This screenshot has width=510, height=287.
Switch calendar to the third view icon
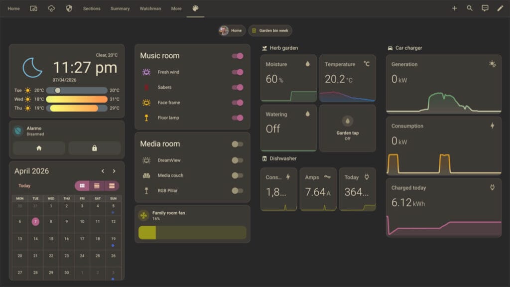pyautogui.click(x=112, y=185)
